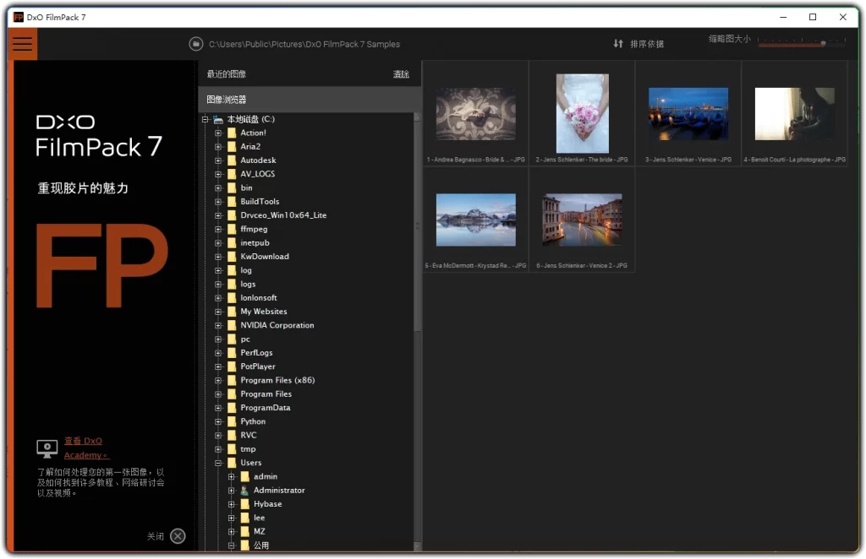Click 清除 to clear recent images
This screenshot has width=866, height=559.
pyautogui.click(x=401, y=73)
